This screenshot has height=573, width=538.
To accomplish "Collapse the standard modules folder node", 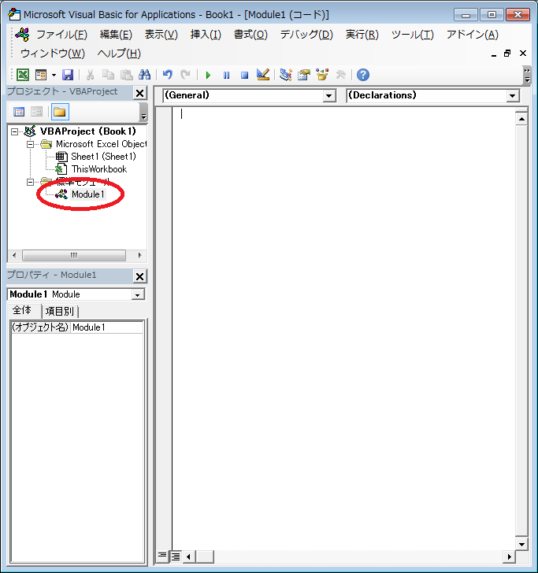I will click(31, 182).
